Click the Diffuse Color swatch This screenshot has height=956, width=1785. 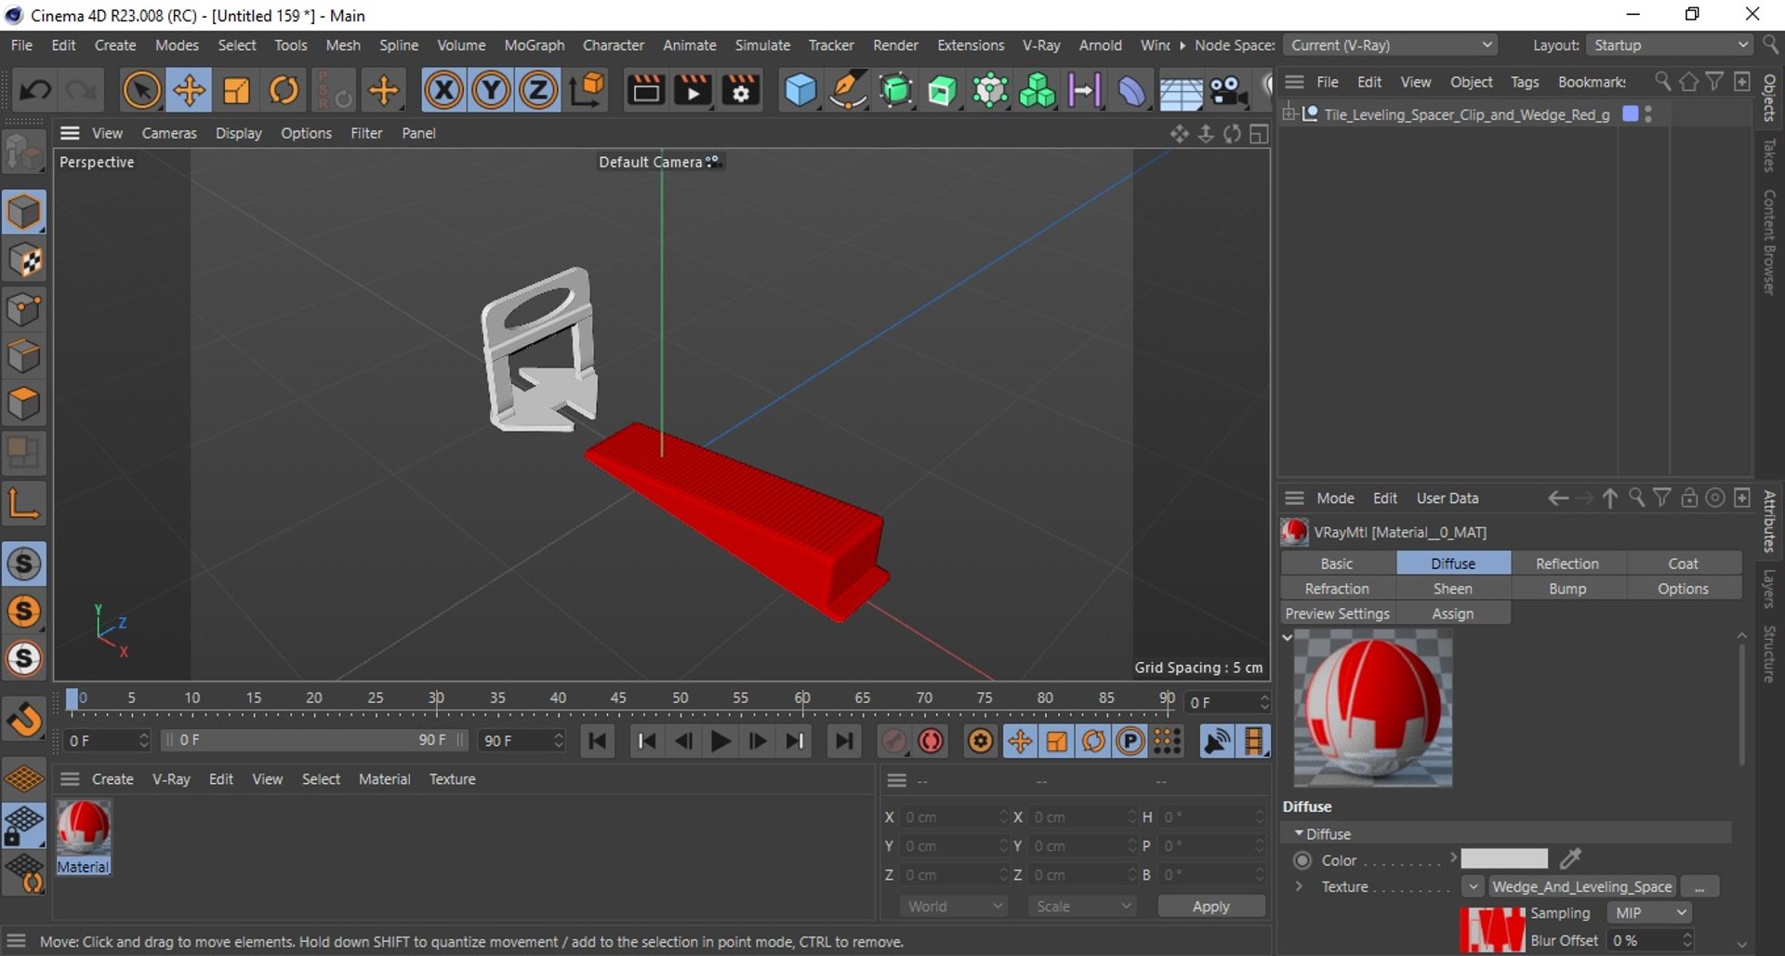(x=1504, y=859)
